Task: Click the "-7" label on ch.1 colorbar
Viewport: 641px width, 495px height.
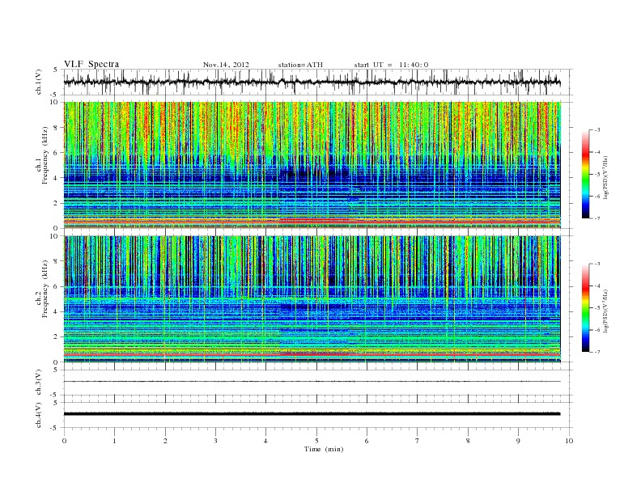Action: coord(597,219)
